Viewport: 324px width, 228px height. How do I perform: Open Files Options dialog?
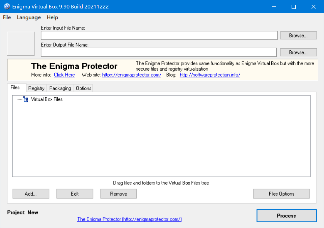281,194
